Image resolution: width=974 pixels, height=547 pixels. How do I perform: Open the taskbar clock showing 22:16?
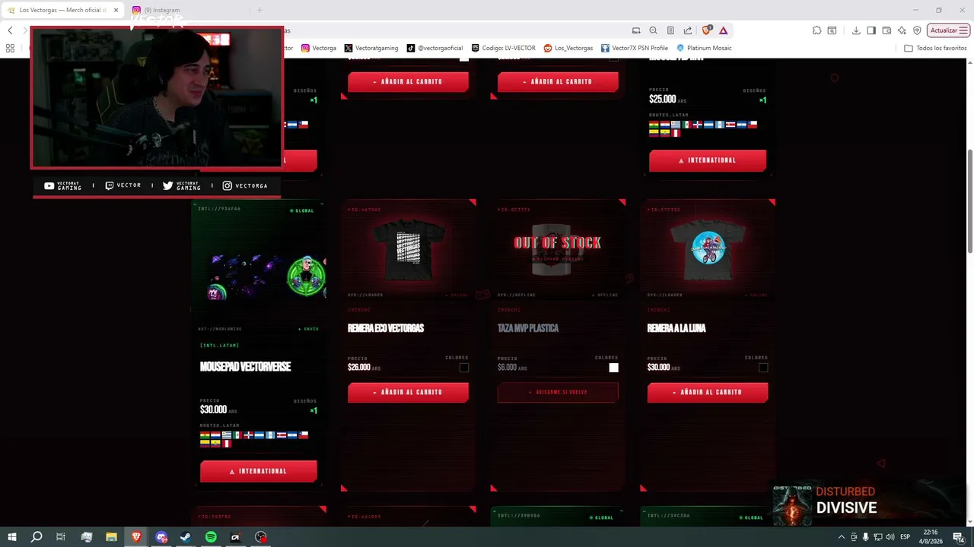(931, 537)
